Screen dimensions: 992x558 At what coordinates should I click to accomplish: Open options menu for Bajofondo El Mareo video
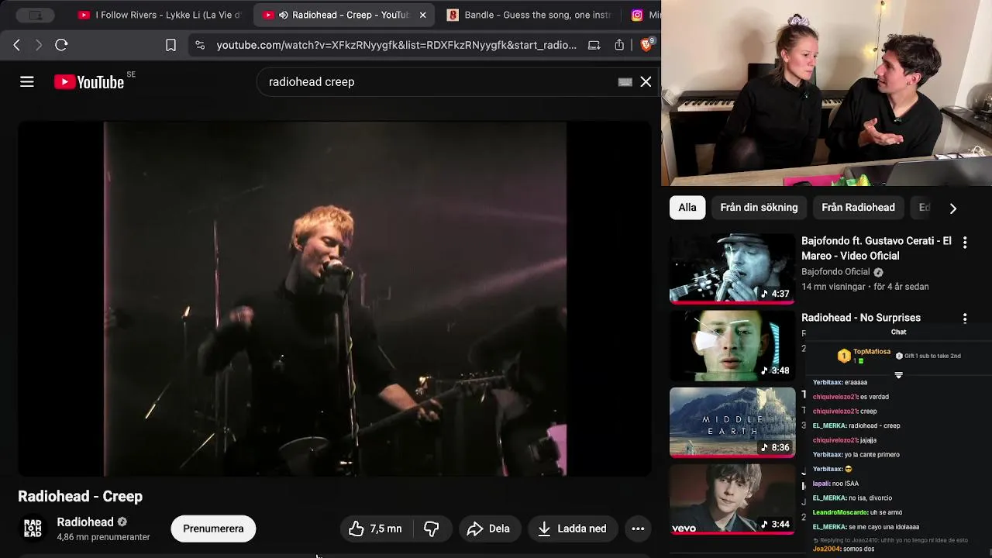[x=965, y=243]
